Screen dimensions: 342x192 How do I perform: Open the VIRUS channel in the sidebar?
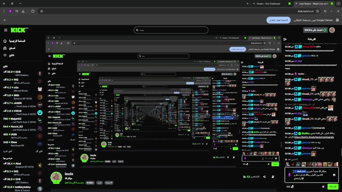coord(23,112)
